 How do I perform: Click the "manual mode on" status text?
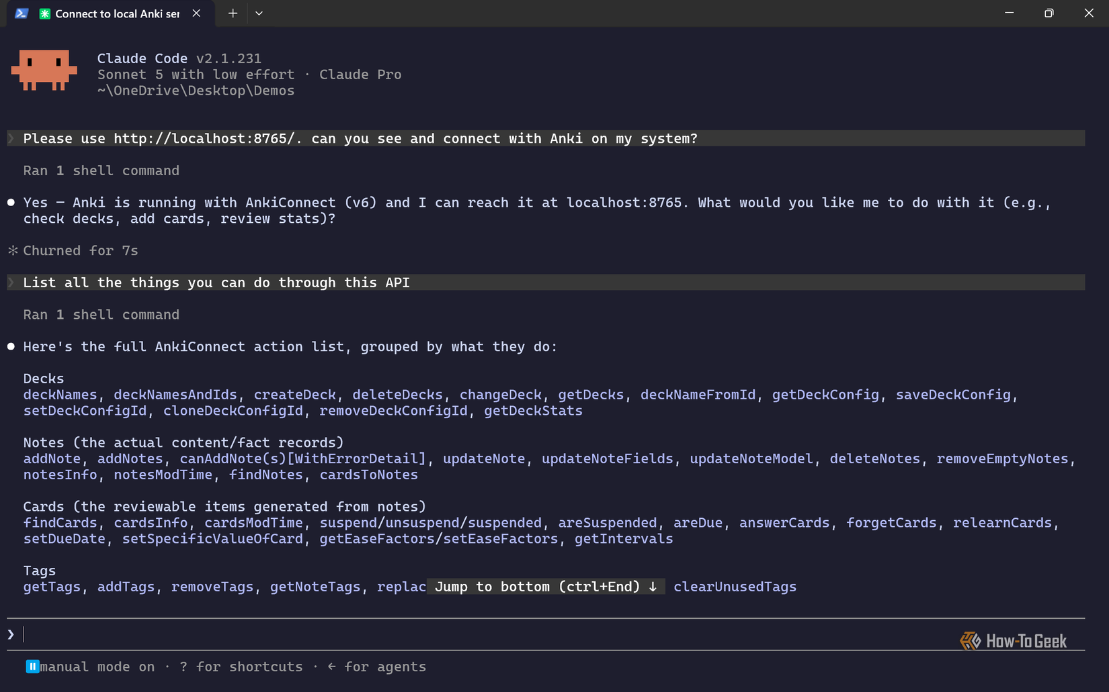point(97,666)
